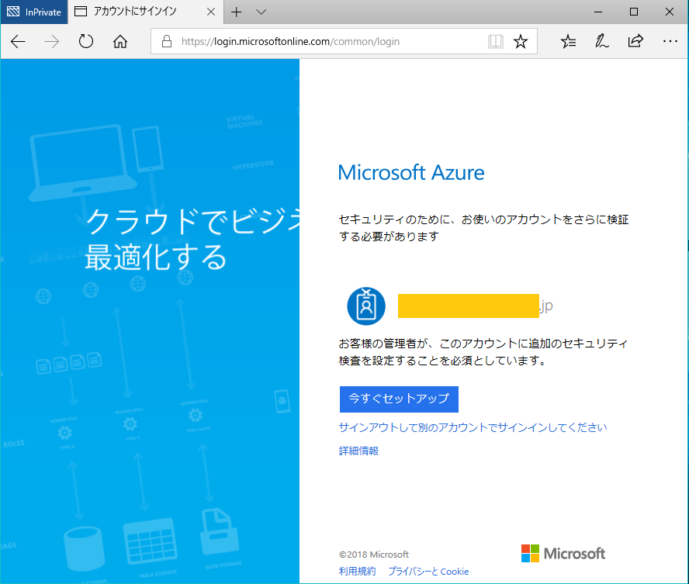Add this page to favorites
The height and width of the screenshot is (584, 689).
tap(520, 41)
